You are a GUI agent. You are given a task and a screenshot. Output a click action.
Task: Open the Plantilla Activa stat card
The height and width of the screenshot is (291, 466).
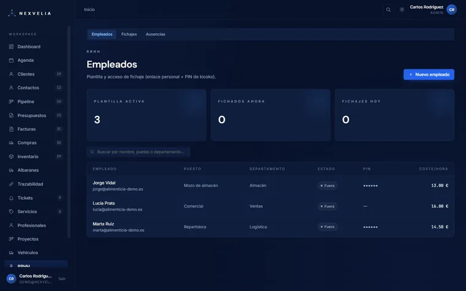(x=147, y=115)
